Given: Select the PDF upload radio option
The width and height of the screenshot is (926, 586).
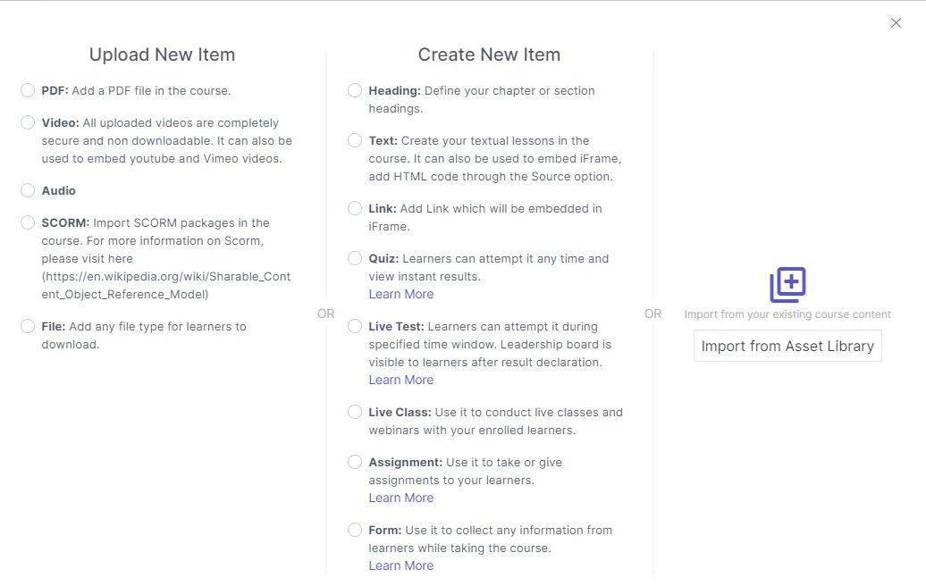Looking at the screenshot, I should tap(28, 90).
